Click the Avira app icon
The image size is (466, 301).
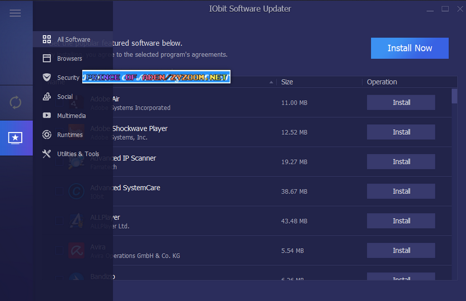77,251
